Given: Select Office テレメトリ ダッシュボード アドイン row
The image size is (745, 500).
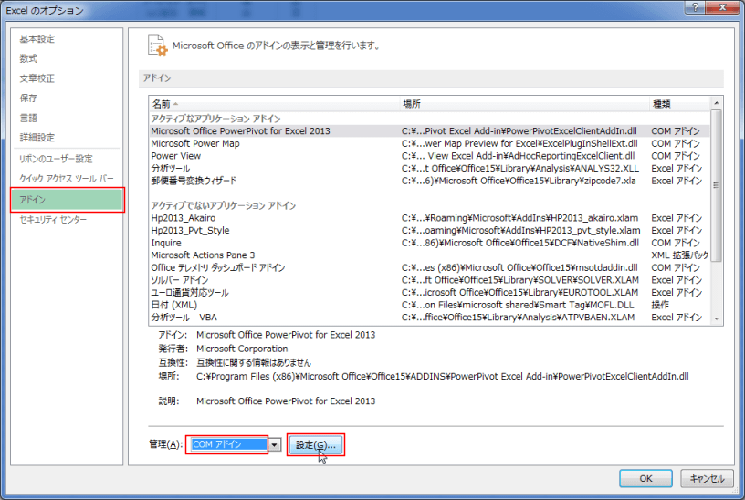Looking at the screenshot, I should coord(429,268).
